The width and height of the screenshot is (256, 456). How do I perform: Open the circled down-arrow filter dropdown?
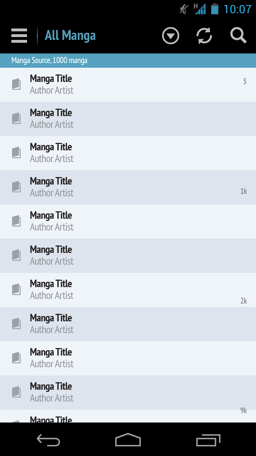[171, 36]
